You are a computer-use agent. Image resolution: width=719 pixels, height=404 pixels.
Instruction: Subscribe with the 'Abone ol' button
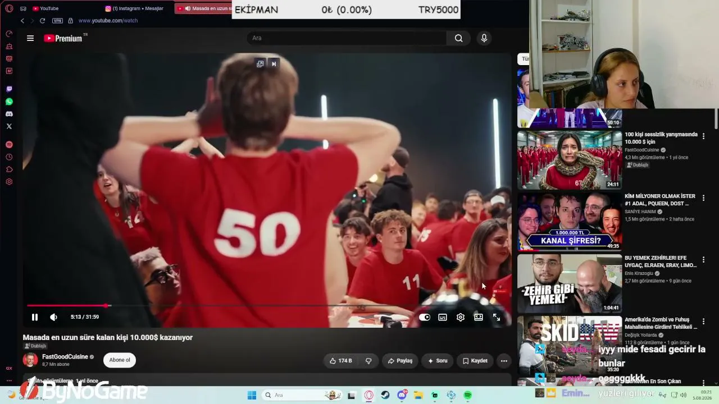120,360
